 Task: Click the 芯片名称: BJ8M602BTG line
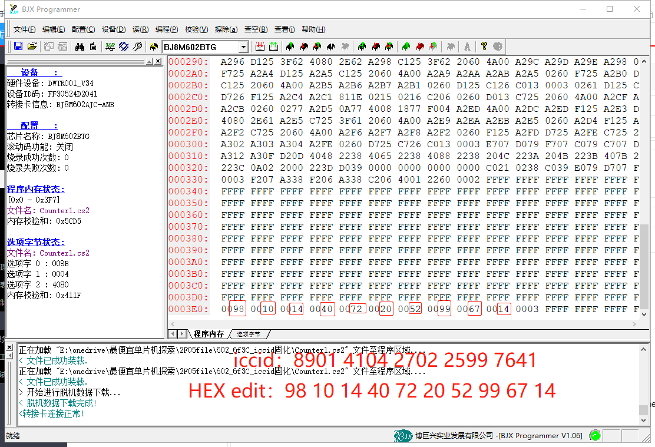[48, 136]
